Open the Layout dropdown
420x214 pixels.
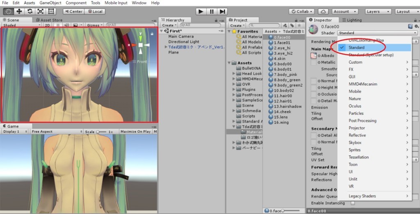[x=407, y=11]
